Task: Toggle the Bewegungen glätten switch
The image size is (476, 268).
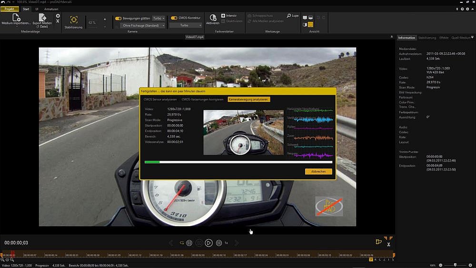Action: pos(119,18)
